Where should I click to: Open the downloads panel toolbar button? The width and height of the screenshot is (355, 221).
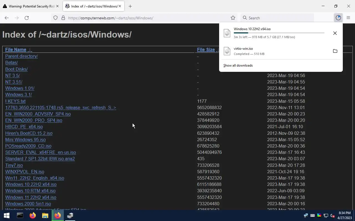pyautogui.click(x=338, y=18)
